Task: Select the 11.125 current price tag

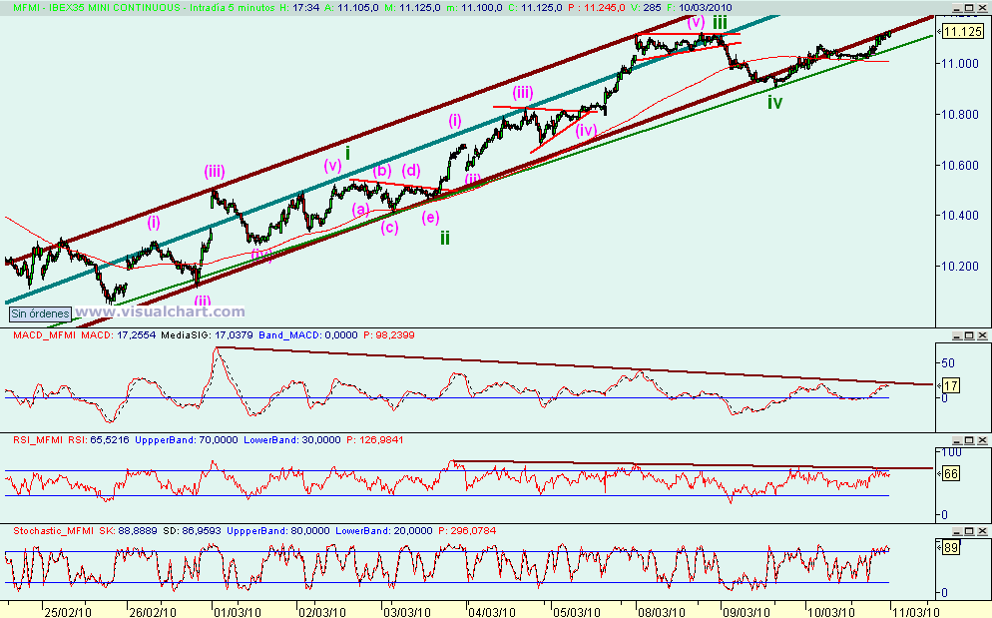Action: pyautogui.click(x=962, y=32)
